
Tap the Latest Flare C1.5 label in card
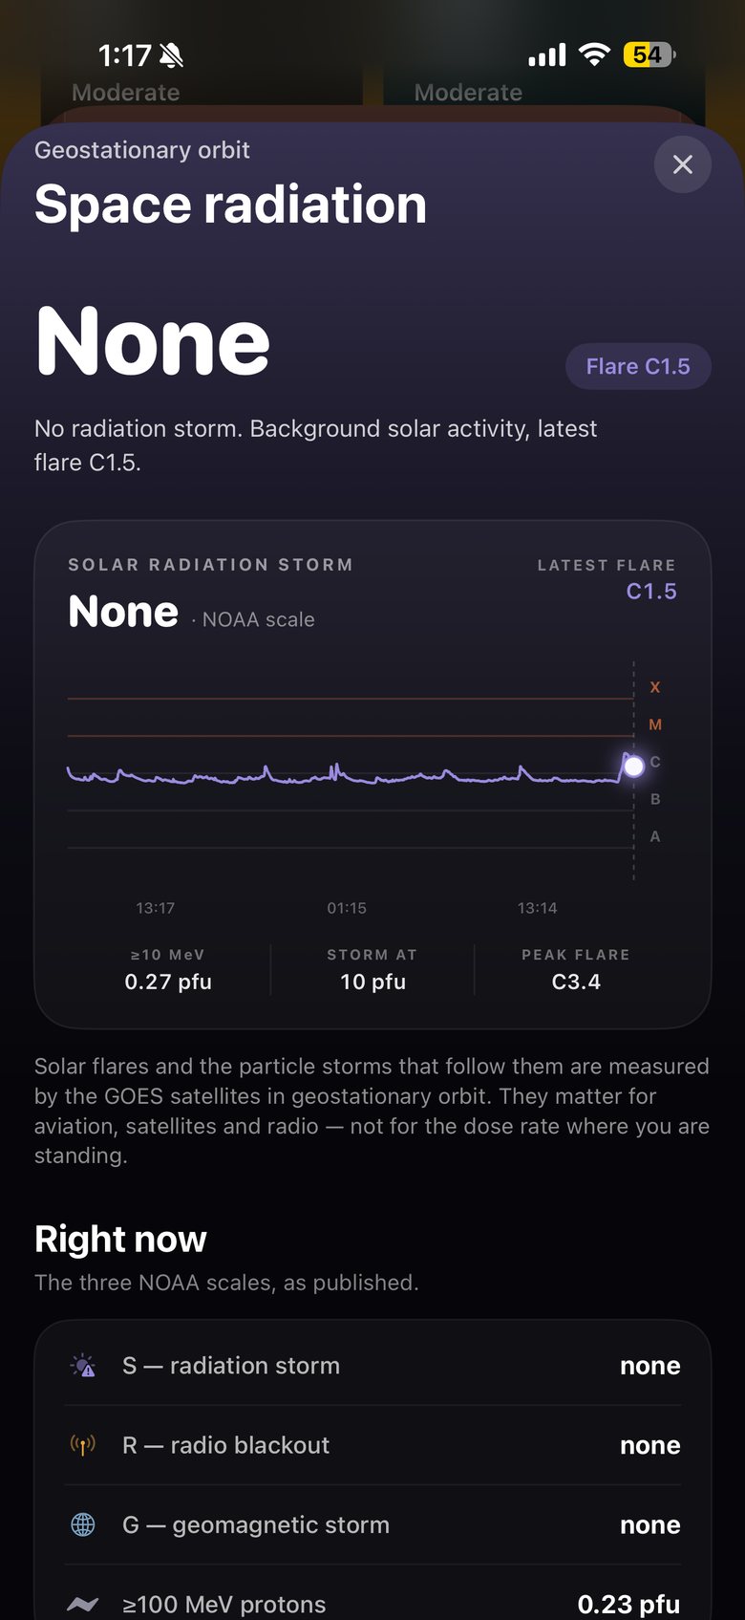[x=607, y=579]
